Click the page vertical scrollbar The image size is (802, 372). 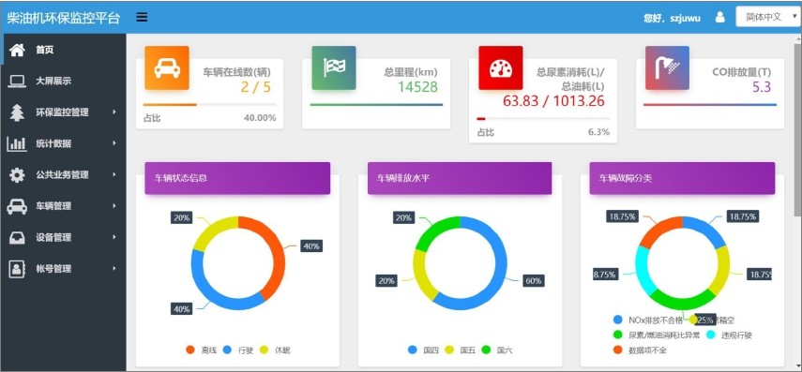pyautogui.click(x=798, y=127)
